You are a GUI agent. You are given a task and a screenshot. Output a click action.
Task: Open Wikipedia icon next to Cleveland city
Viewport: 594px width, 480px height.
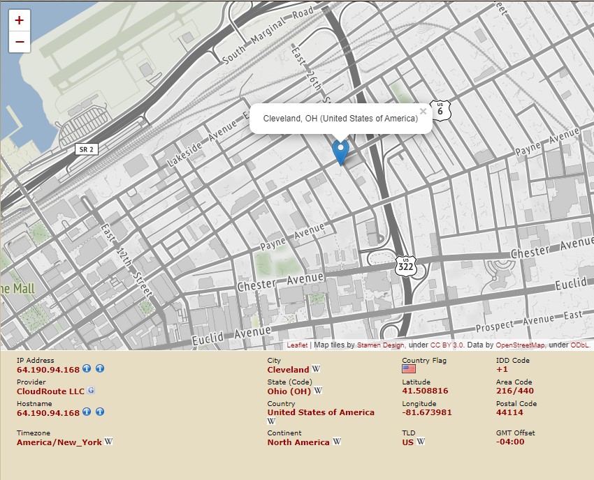point(316,369)
